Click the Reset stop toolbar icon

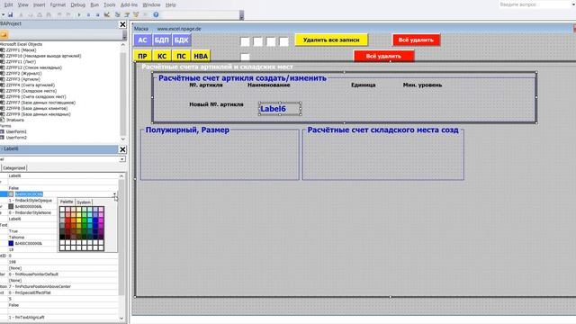point(98,14)
